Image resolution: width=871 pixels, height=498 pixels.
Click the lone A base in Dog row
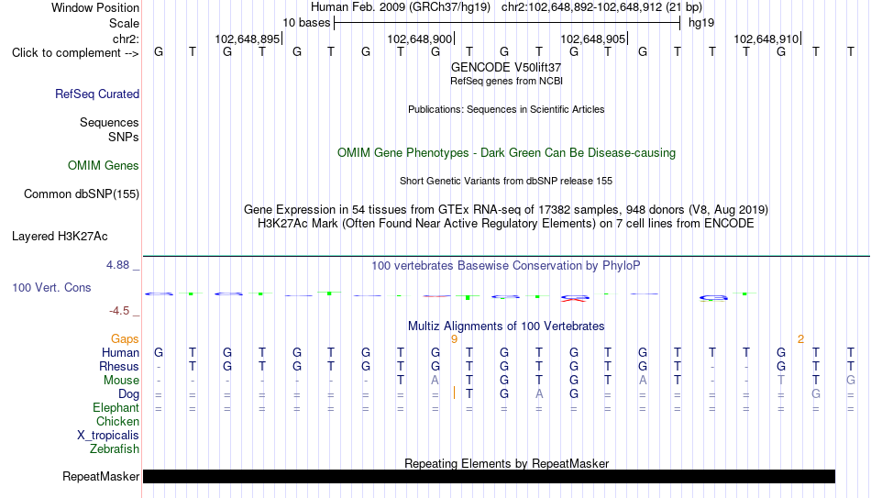point(538,394)
